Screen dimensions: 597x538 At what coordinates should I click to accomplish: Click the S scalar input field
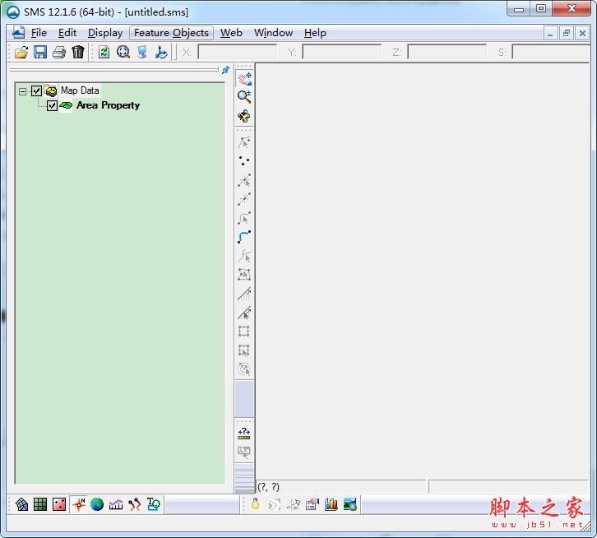point(551,52)
